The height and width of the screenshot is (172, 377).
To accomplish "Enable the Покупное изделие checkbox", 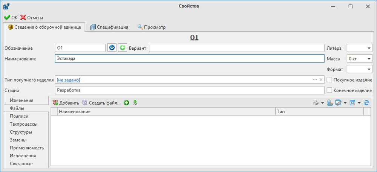I will pyautogui.click(x=329, y=80).
